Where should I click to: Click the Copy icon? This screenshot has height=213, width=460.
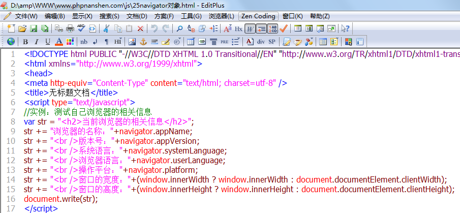pyautogui.click(x=118, y=28)
